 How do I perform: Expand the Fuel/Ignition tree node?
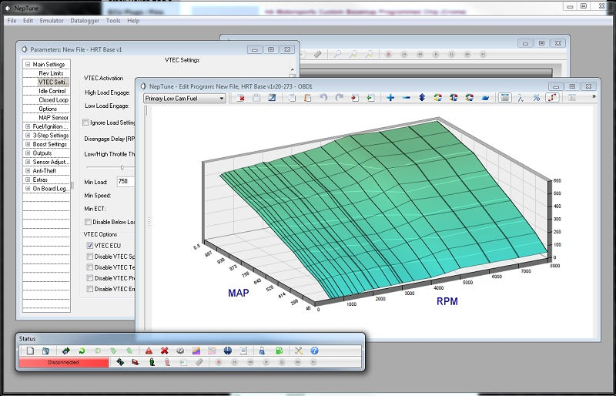[28, 126]
